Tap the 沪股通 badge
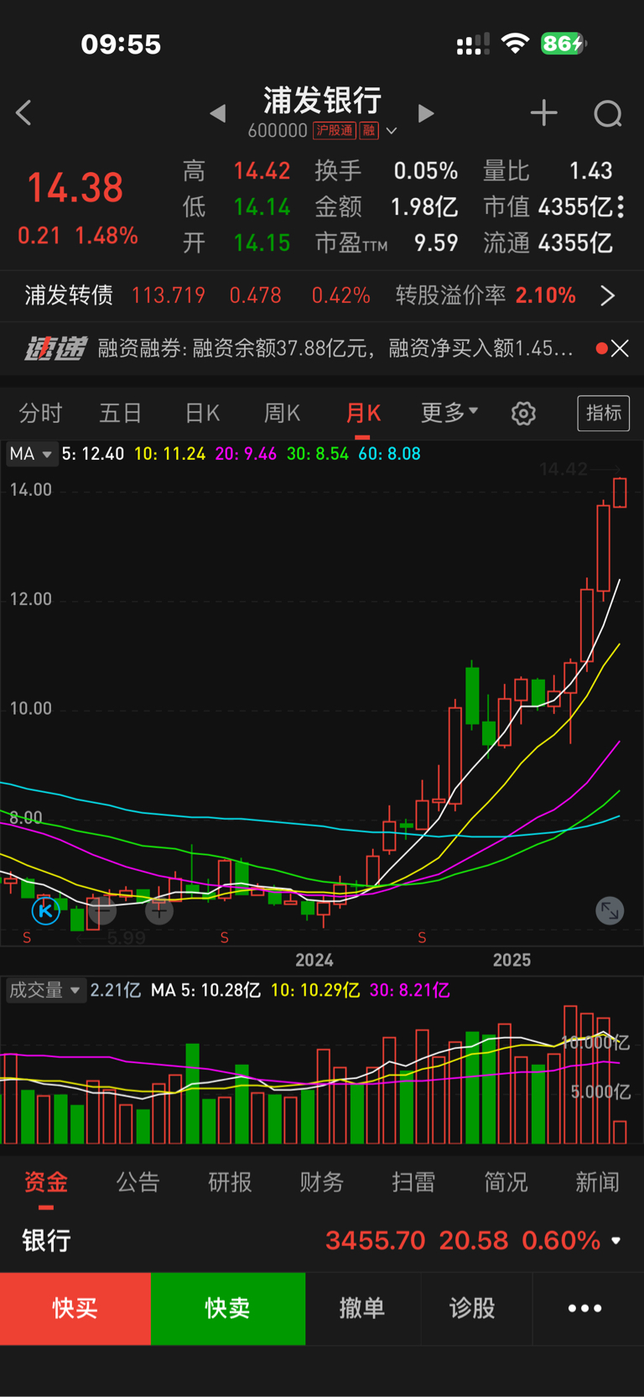This screenshot has width=644, height=1397. [334, 131]
